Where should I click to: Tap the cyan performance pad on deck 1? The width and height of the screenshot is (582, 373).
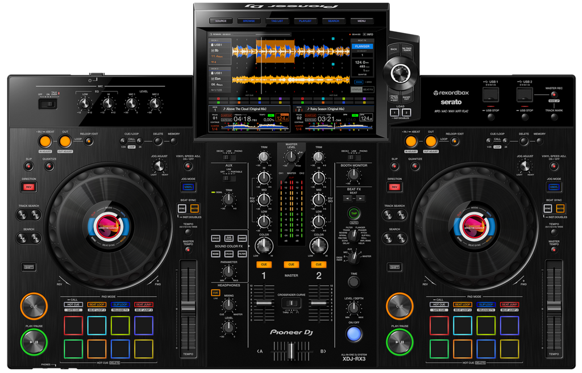(x=97, y=325)
